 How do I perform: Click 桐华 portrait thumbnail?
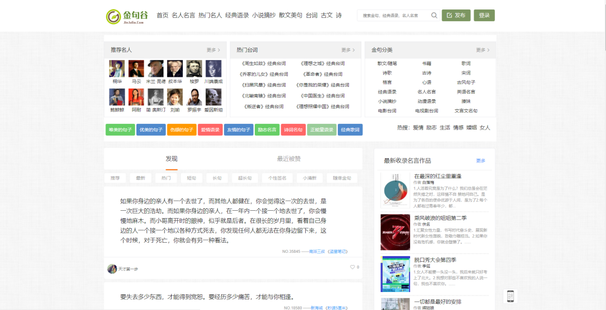[117, 68]
